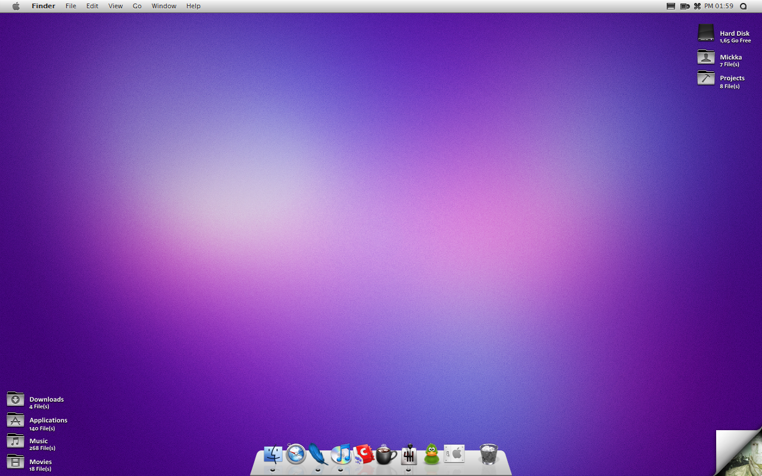Click the battery status menu bar icon

[685, 6]
